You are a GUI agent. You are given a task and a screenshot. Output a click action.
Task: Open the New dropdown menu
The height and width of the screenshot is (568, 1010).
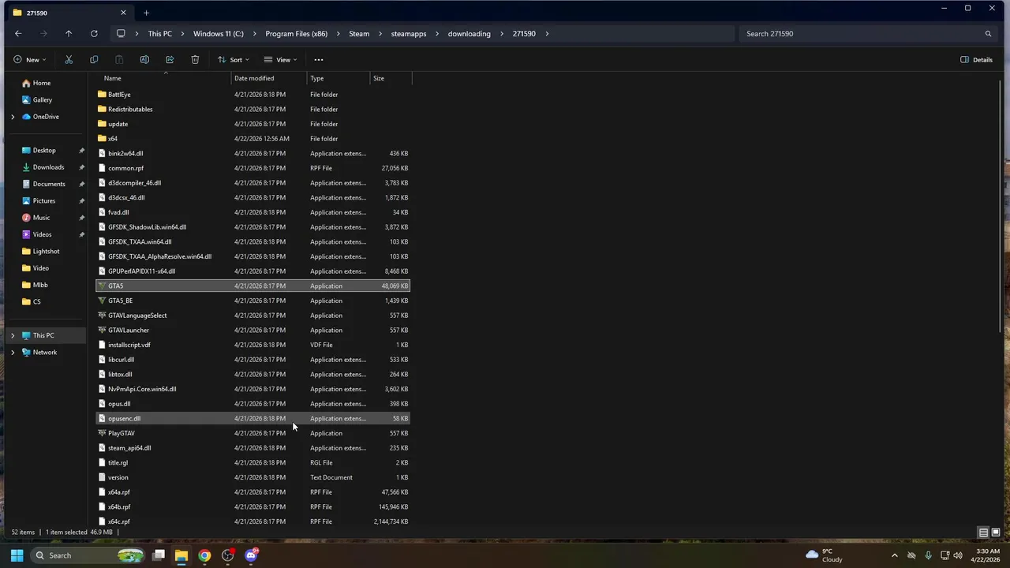29,59
